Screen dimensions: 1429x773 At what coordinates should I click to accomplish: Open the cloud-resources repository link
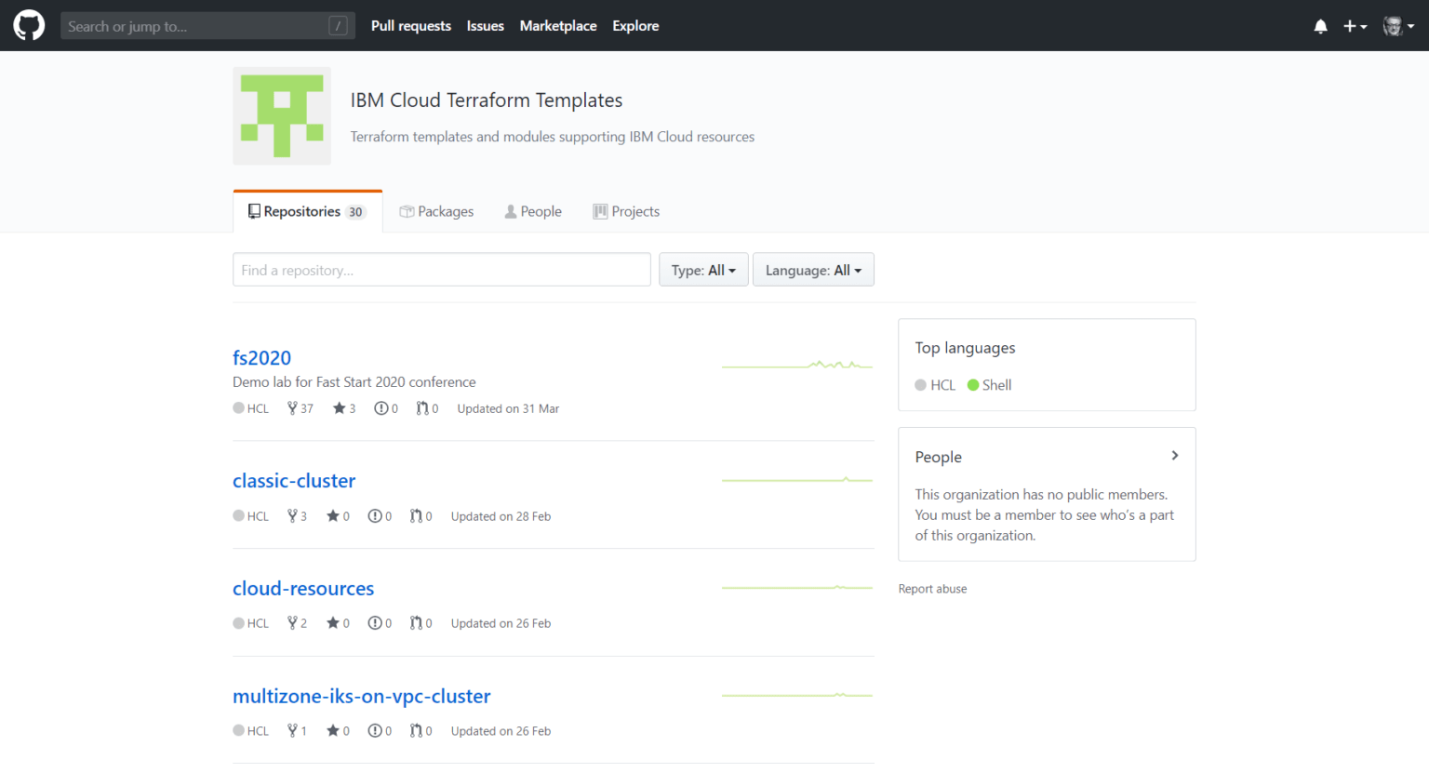(x=303, y=589)
